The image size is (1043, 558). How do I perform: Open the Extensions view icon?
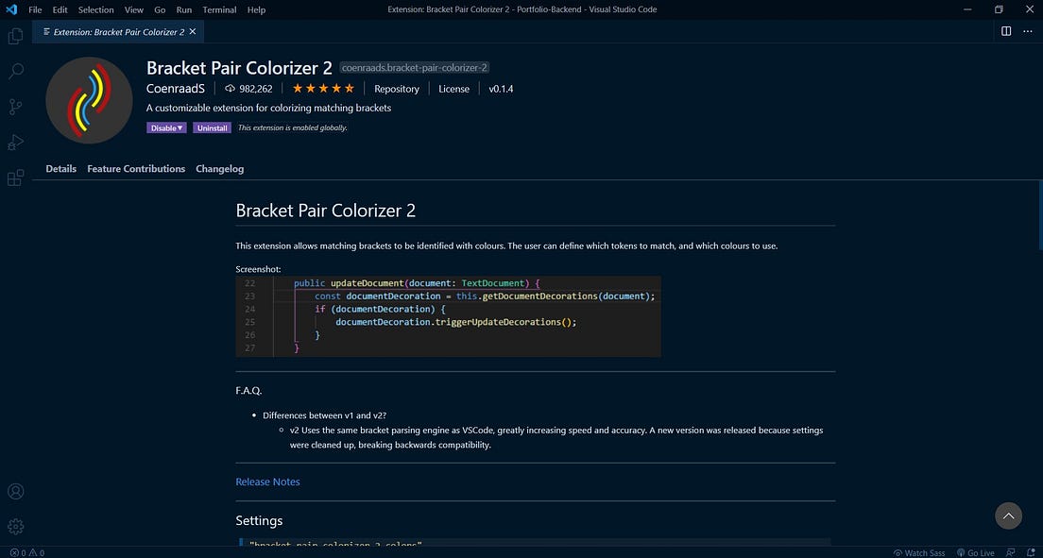click(x=15, y=178)
